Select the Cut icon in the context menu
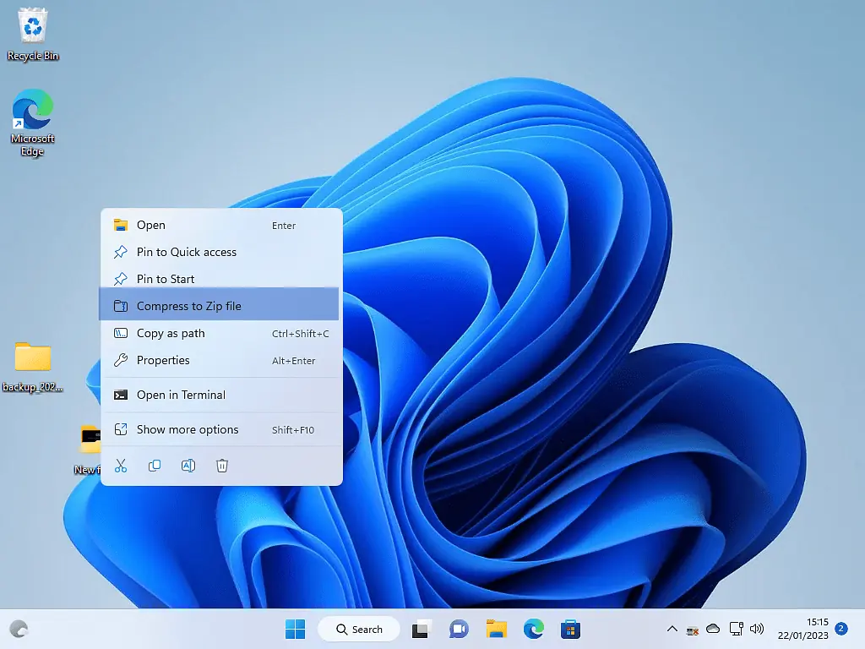Viewport: 865px width, 649px height. [121, 465]
